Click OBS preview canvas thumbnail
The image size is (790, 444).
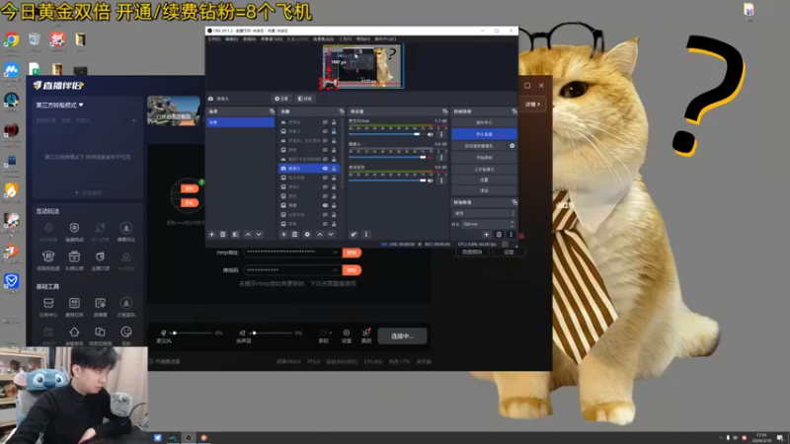(x=361, y=66)
